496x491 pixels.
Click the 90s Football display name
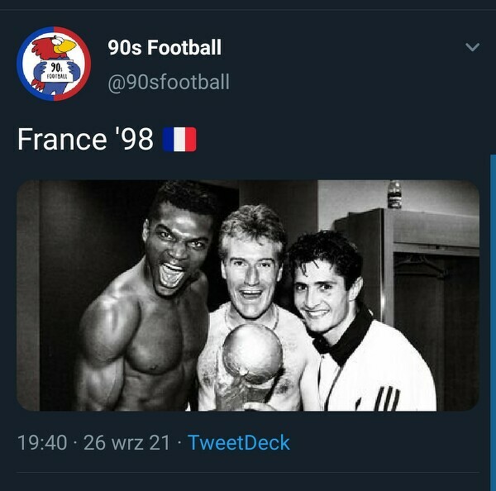pos(165,48)
